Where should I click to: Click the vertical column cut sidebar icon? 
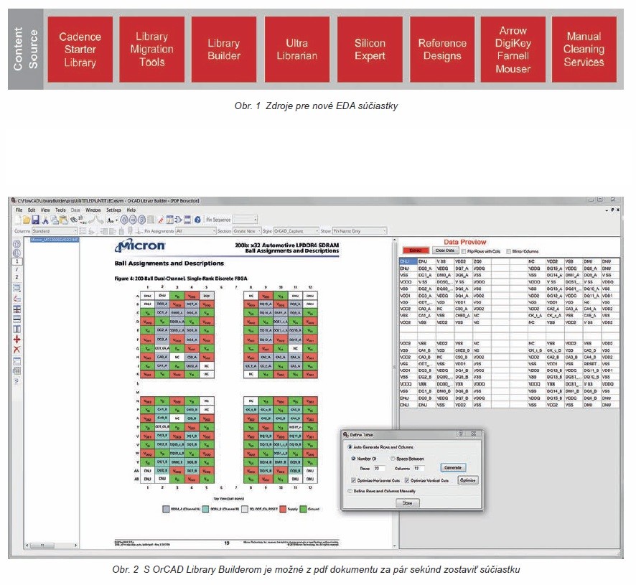point(17,329)
